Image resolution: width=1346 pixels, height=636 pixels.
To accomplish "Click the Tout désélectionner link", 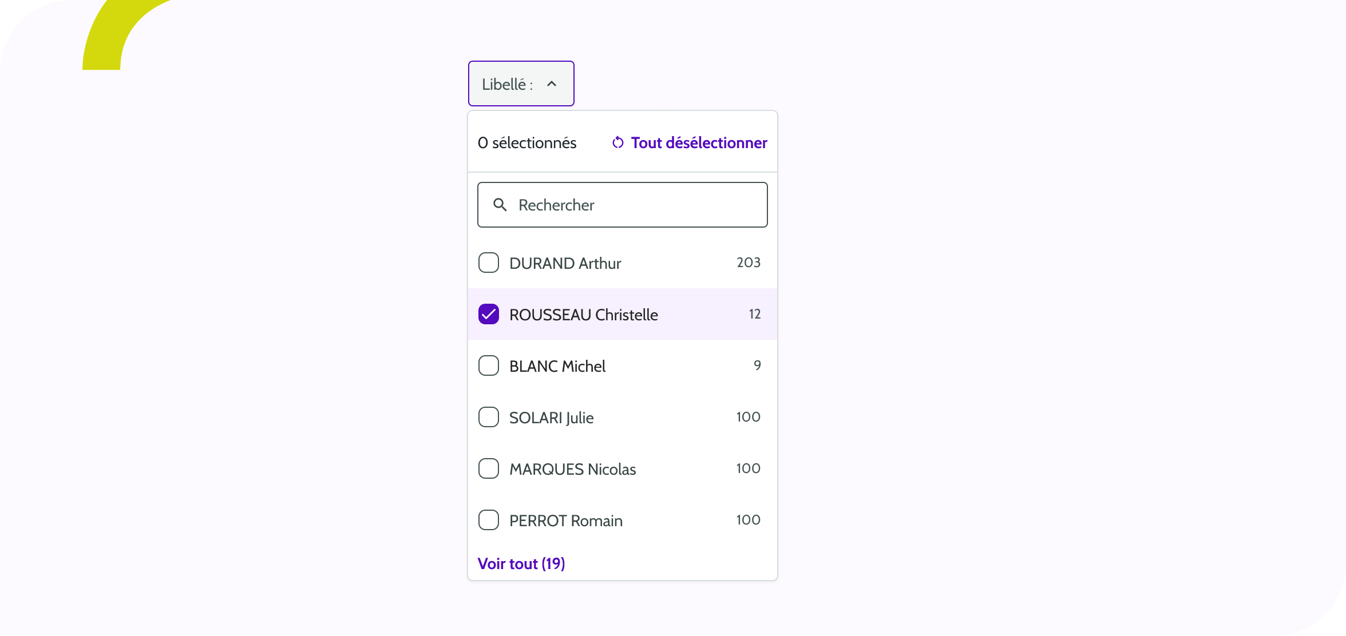I will click(x=699, y=142).
